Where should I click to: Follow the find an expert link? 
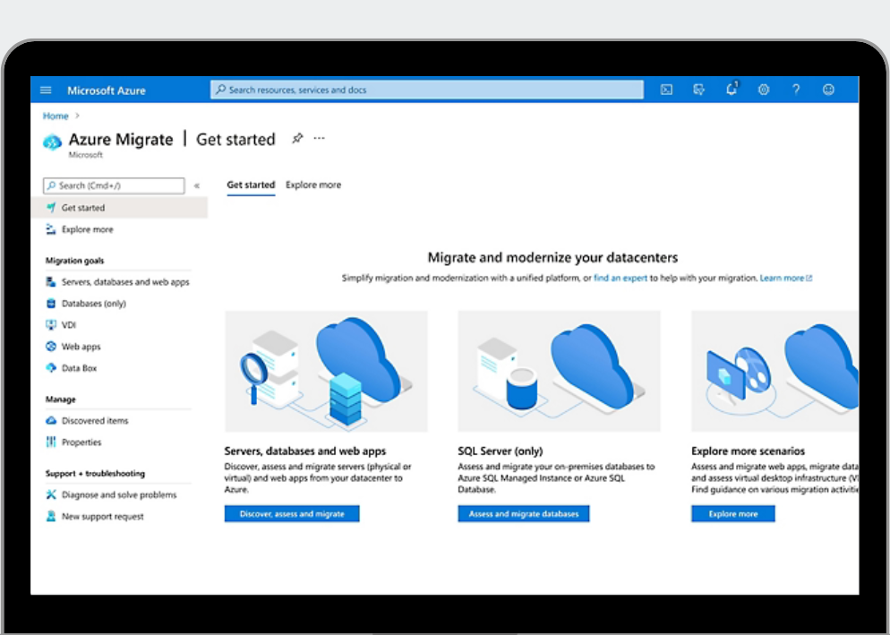tap(620, 279)
